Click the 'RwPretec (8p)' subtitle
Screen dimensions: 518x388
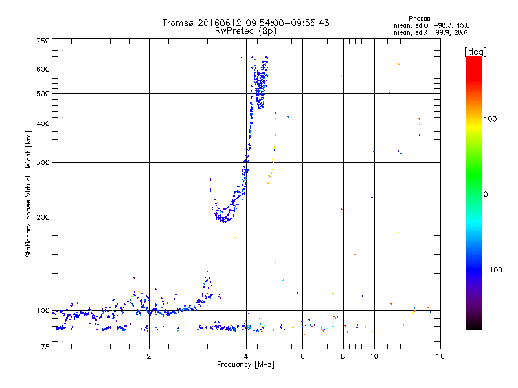[x=245, y=31]
